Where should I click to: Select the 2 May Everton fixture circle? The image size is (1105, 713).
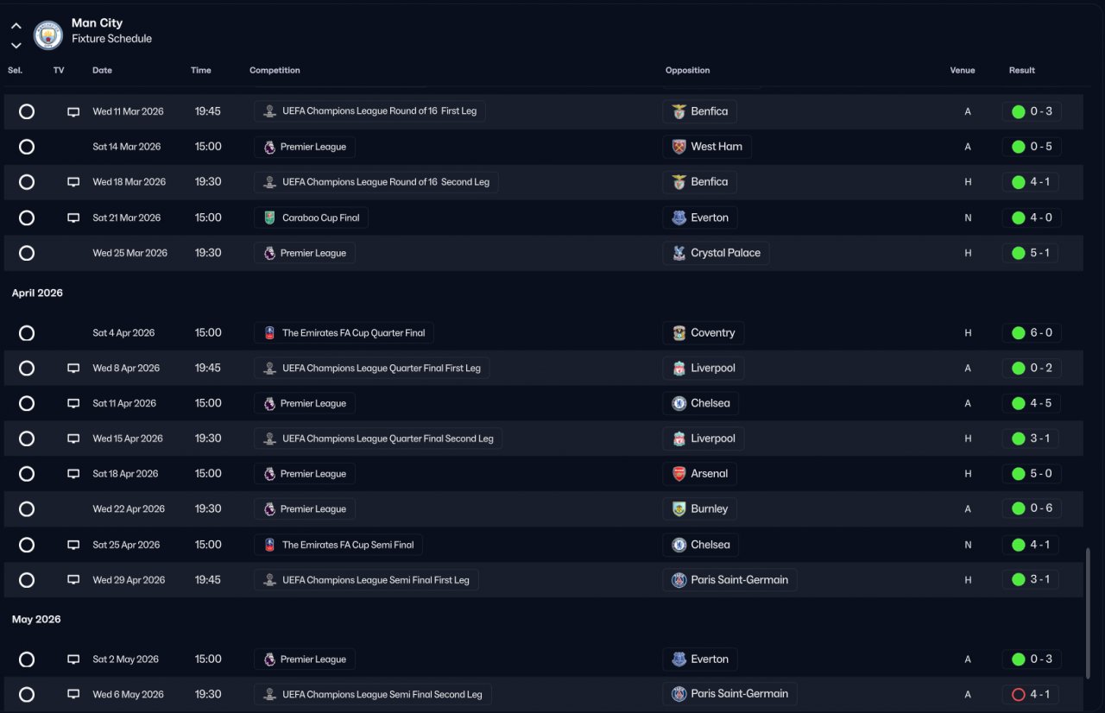point(27,659)
